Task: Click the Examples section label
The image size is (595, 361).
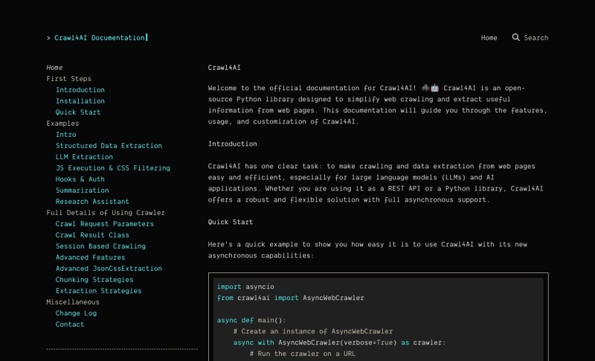Action: [62, 124]
